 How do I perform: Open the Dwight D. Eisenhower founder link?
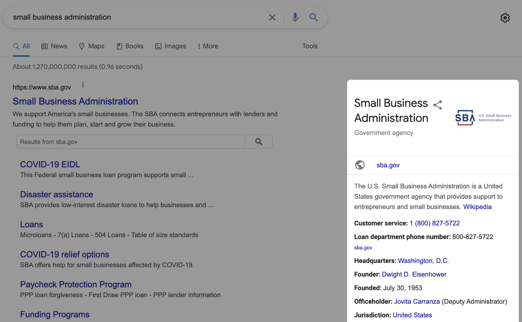tap(414, 274)
